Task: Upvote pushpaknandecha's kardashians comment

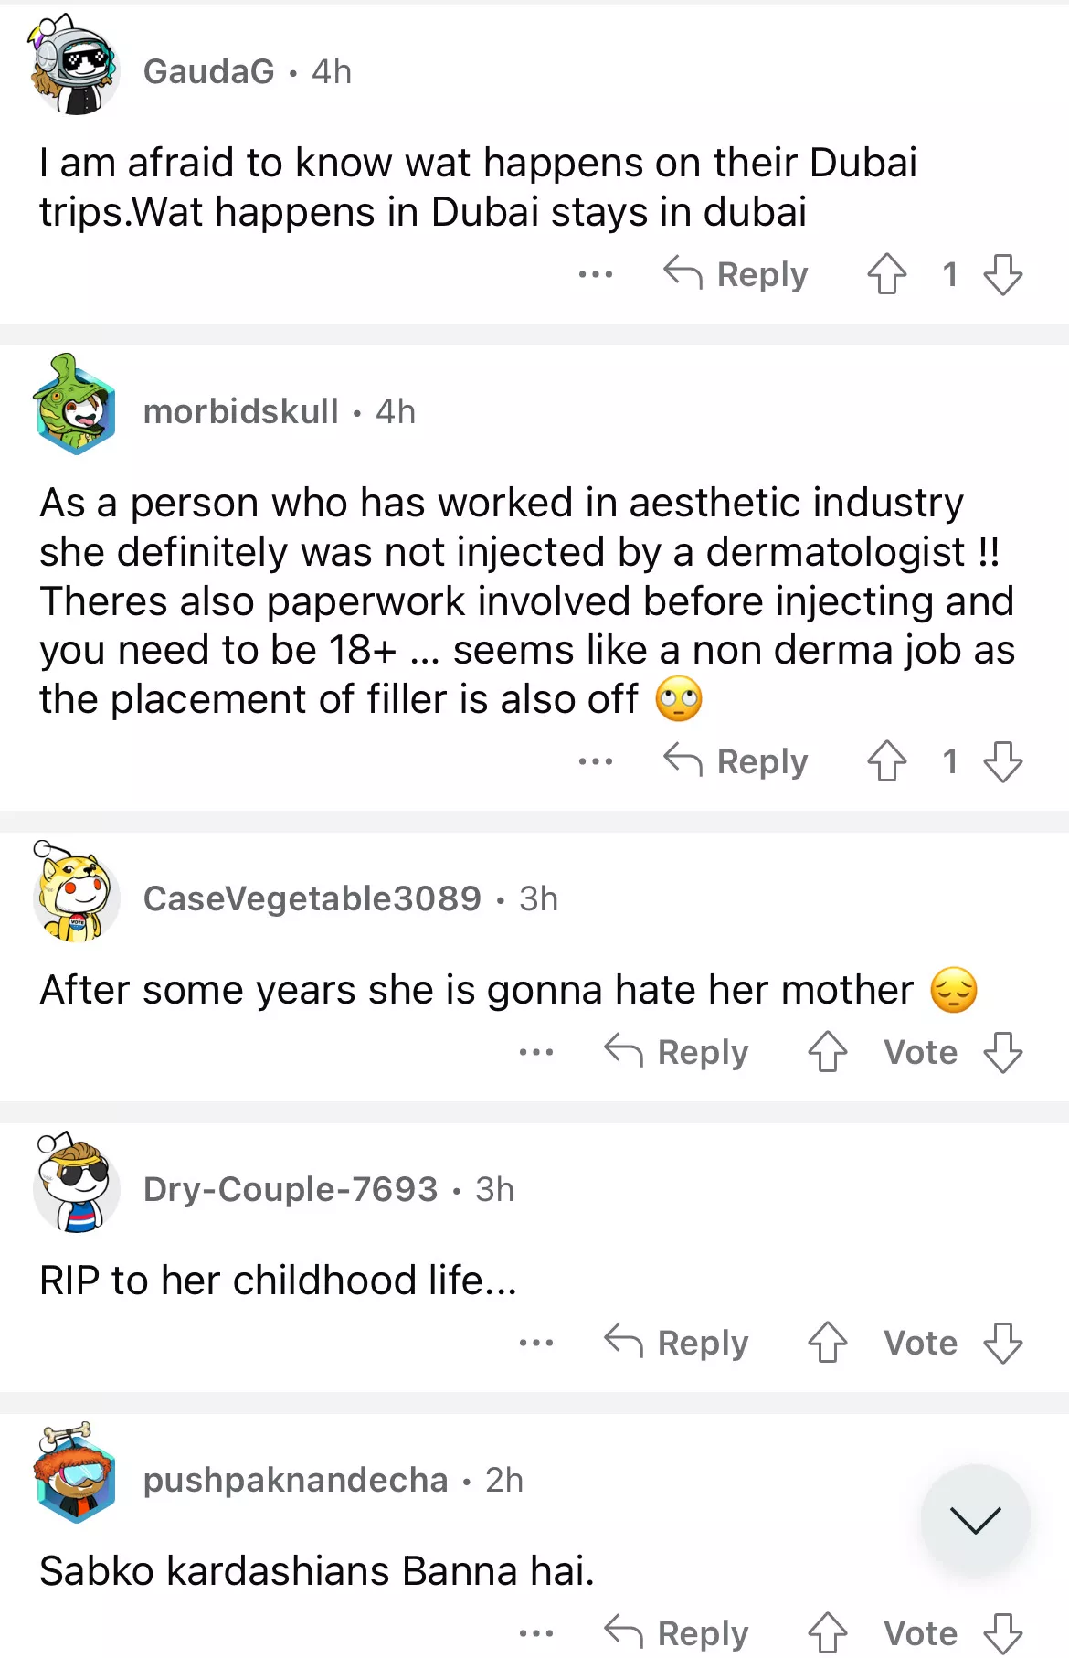Action: coord(828,1633)
